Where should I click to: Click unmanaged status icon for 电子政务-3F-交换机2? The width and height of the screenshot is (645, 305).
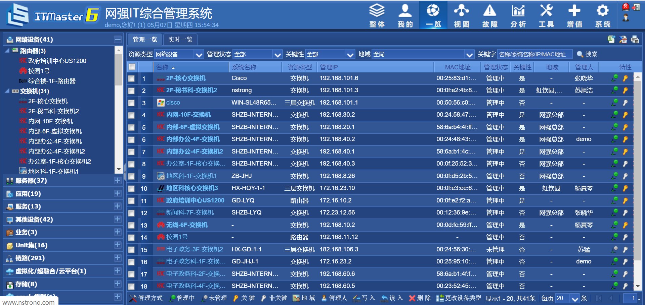coord(614,250)
